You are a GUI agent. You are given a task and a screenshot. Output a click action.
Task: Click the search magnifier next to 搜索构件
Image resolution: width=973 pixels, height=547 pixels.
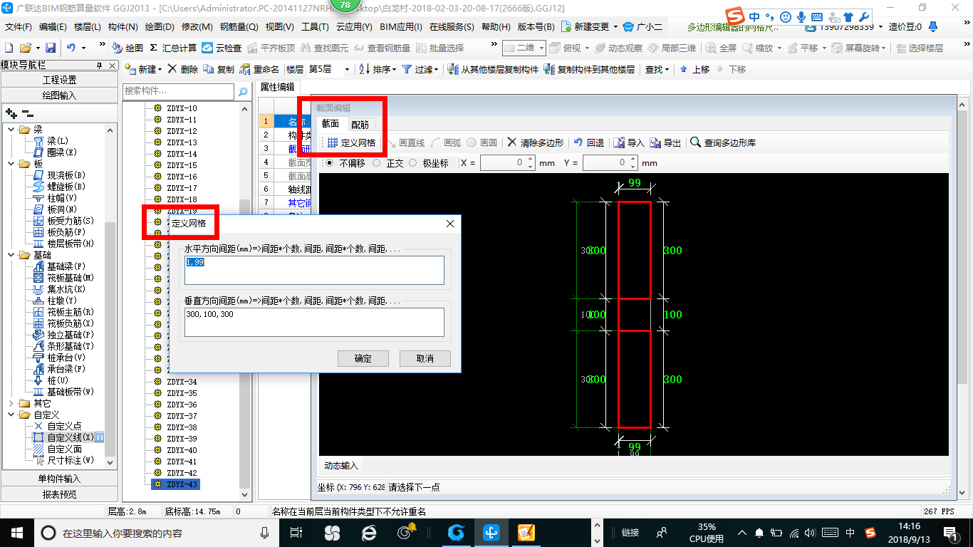point(243,91)
